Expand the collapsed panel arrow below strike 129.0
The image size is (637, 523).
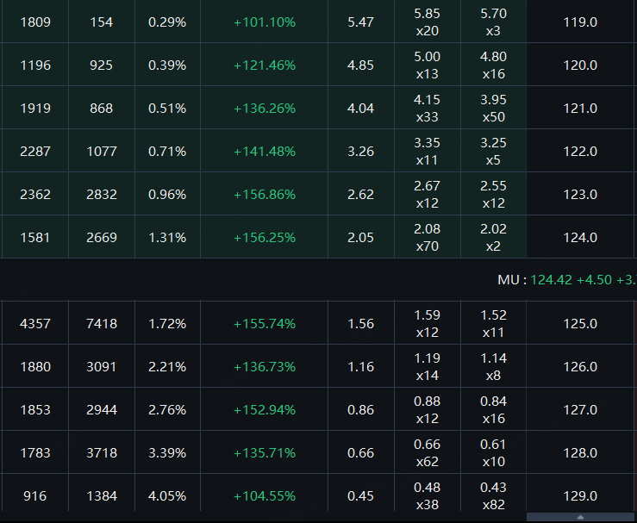pos(580,517)
